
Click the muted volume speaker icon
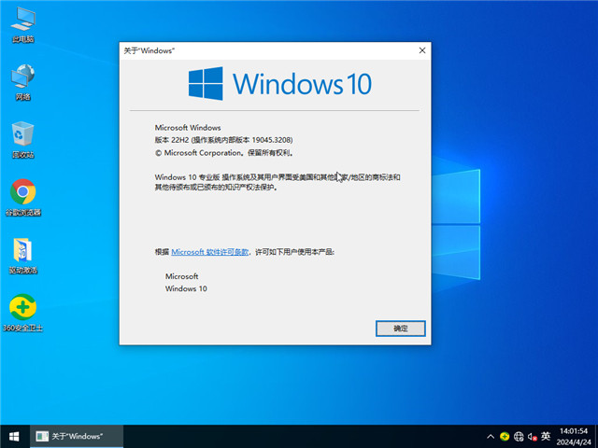532,436
